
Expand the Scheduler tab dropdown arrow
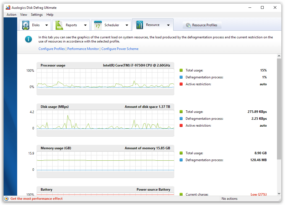coord(127,25)
